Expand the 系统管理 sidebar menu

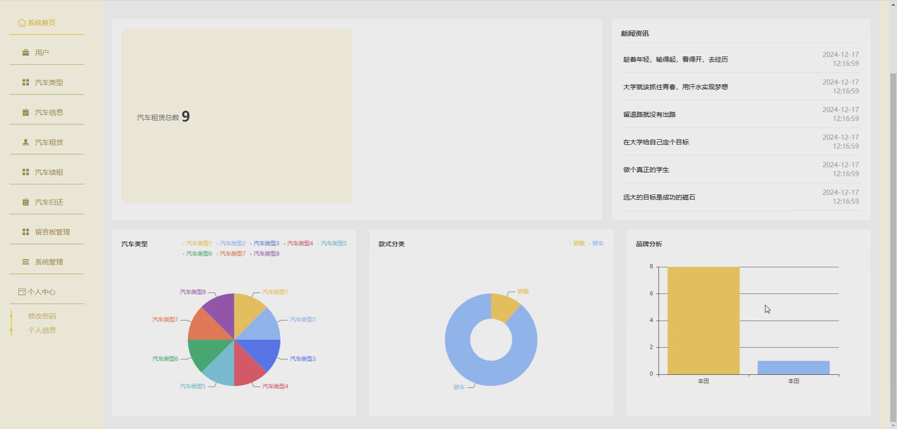pyautogui.click(x=47, y=262)
